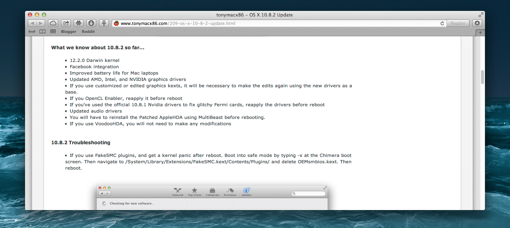Viewport: 510px width, 228px height.
Task: Click the page vertical scrollbar thumb
Action: point(482,77)
